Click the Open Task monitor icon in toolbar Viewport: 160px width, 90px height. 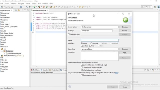tap(21, 7)
